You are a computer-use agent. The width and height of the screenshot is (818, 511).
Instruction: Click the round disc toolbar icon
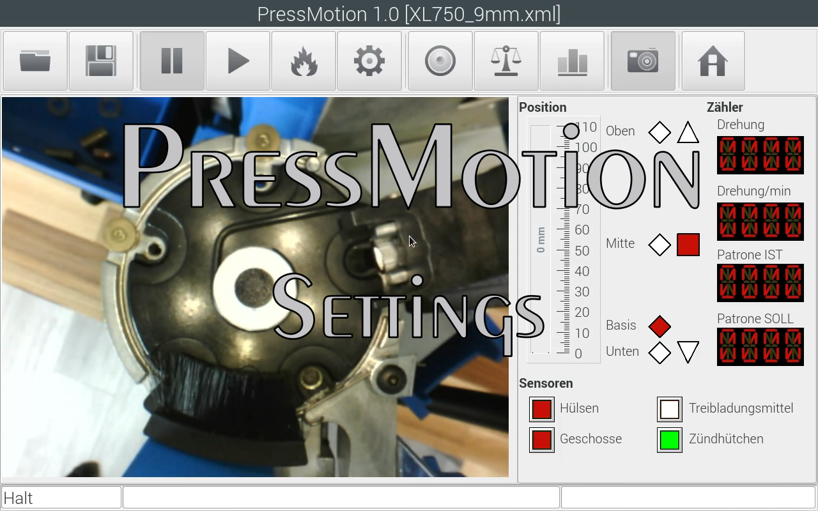tap(440, 61)
